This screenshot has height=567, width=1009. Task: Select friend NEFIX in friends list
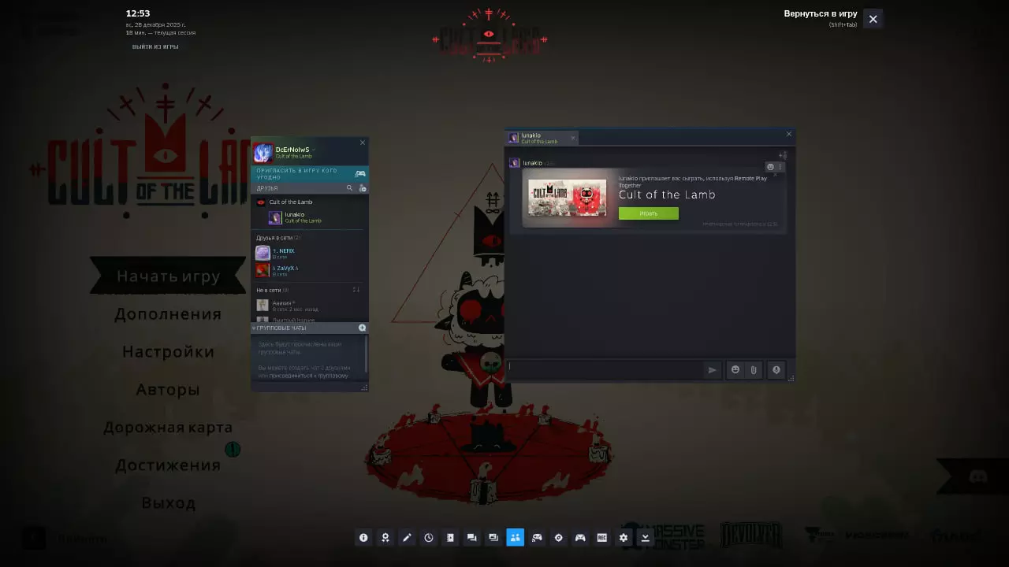310,253
